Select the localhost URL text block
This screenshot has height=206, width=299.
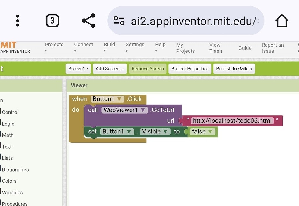[x=232, y=120]
